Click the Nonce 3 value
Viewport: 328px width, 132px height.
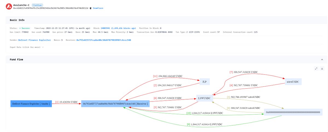click(x=62, y=40)
